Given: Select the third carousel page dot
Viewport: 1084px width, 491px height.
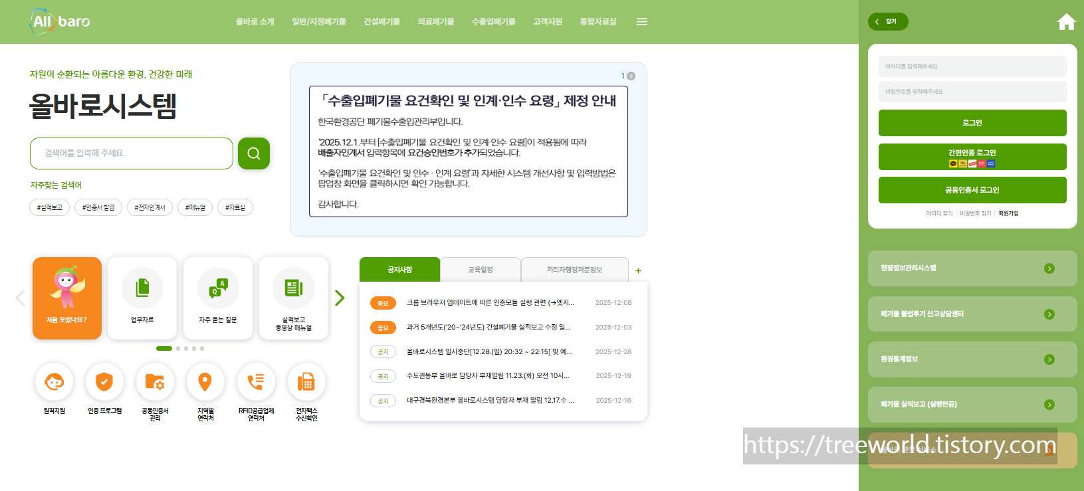Looking at the screenshot, I should pos(186,348).
